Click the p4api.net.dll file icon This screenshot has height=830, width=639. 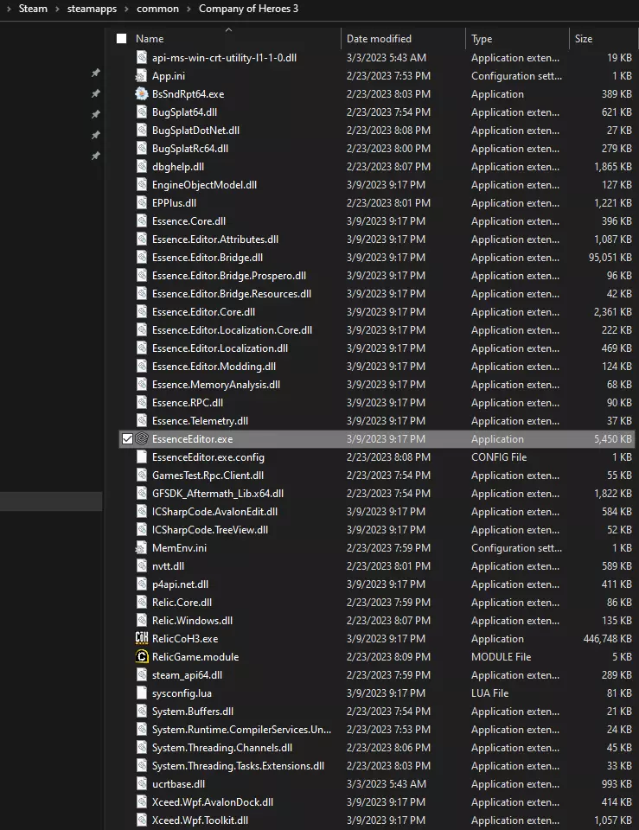(x=141, y=584)
